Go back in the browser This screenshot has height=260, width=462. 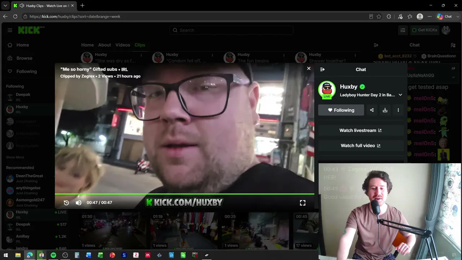5,16
